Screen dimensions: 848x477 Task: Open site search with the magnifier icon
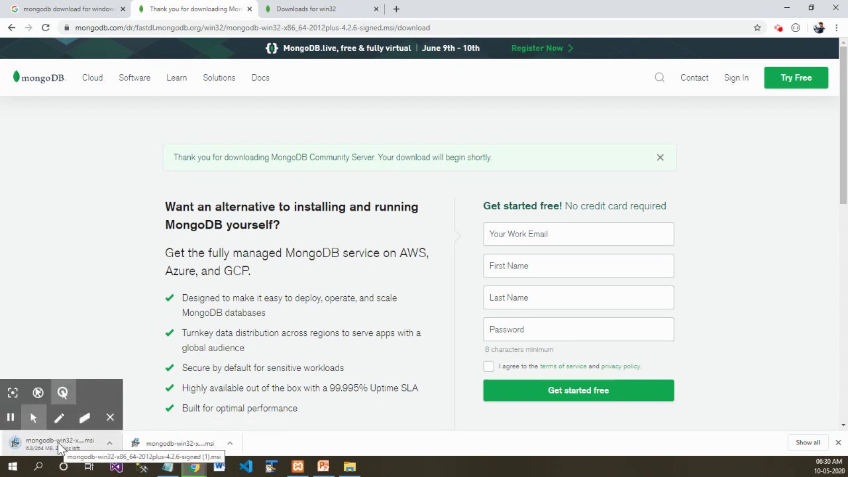pyautogui.click(x=659, y=78)
